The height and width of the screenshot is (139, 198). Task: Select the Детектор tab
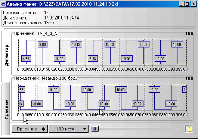[x=6, y=55]
